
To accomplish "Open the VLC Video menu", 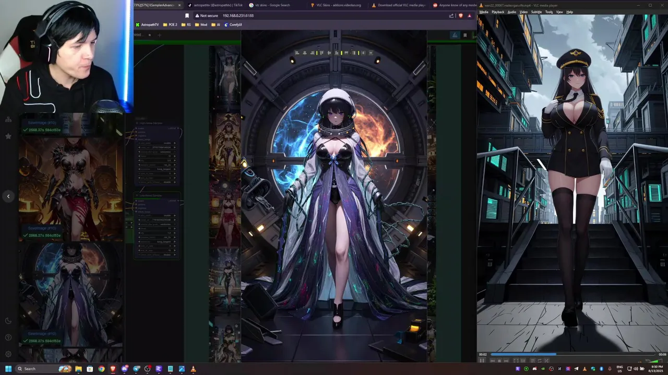I will click(523, 12).
